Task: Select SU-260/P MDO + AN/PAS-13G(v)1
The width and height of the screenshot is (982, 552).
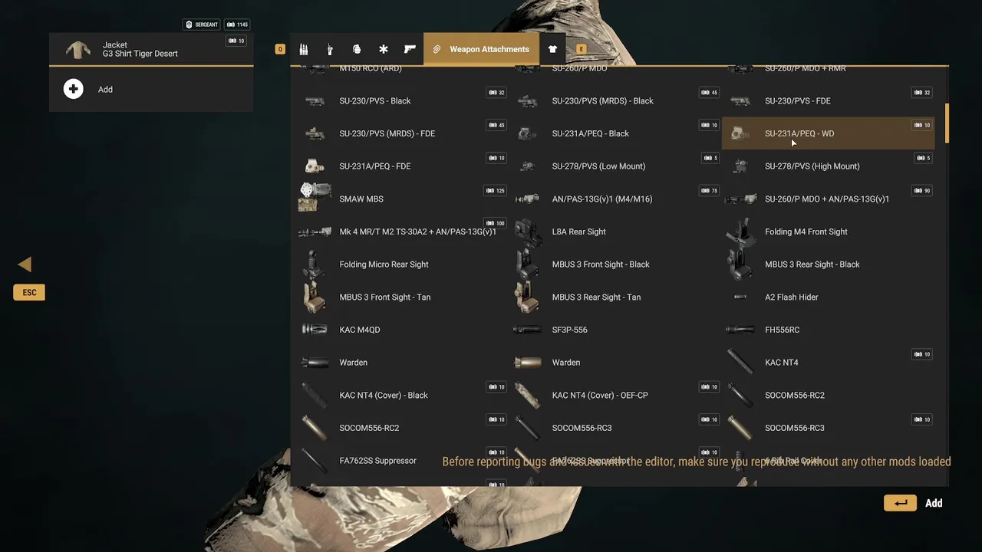Action: pos(829,199)
